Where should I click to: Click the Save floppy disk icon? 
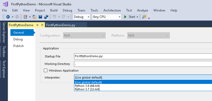tap(40, 17)
